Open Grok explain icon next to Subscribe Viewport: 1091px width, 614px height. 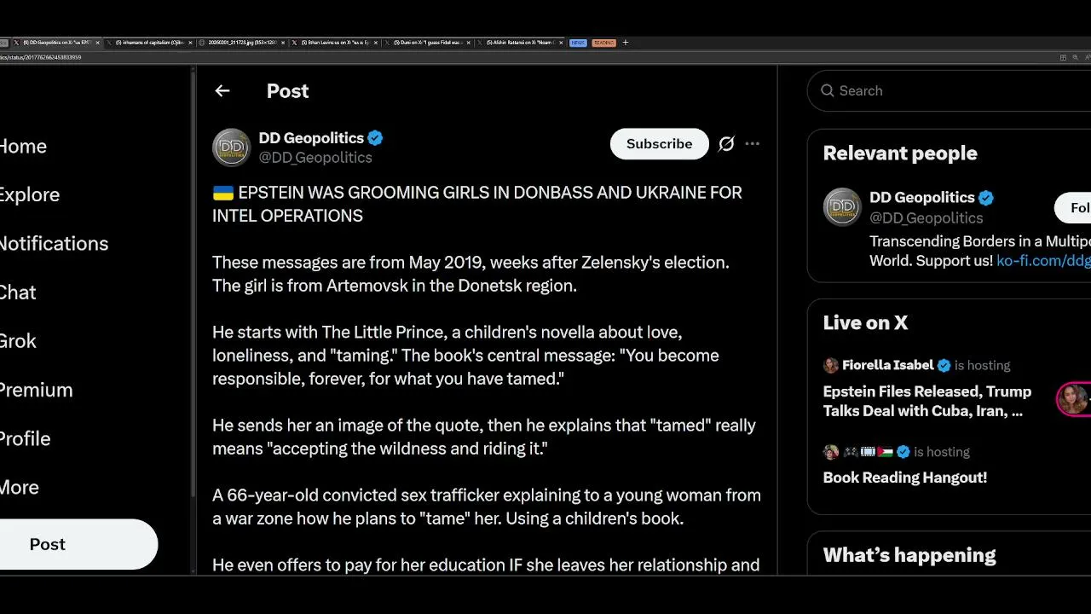click(726, 144)
